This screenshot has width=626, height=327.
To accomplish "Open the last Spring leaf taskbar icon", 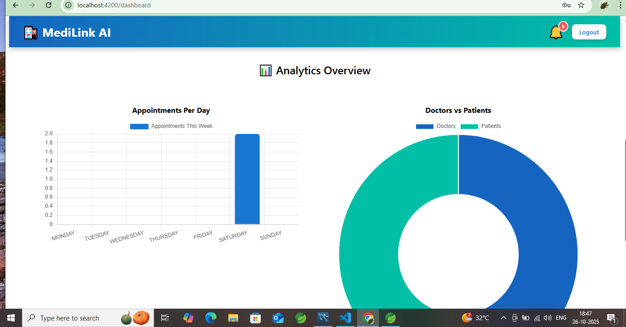I will [390, 318].
